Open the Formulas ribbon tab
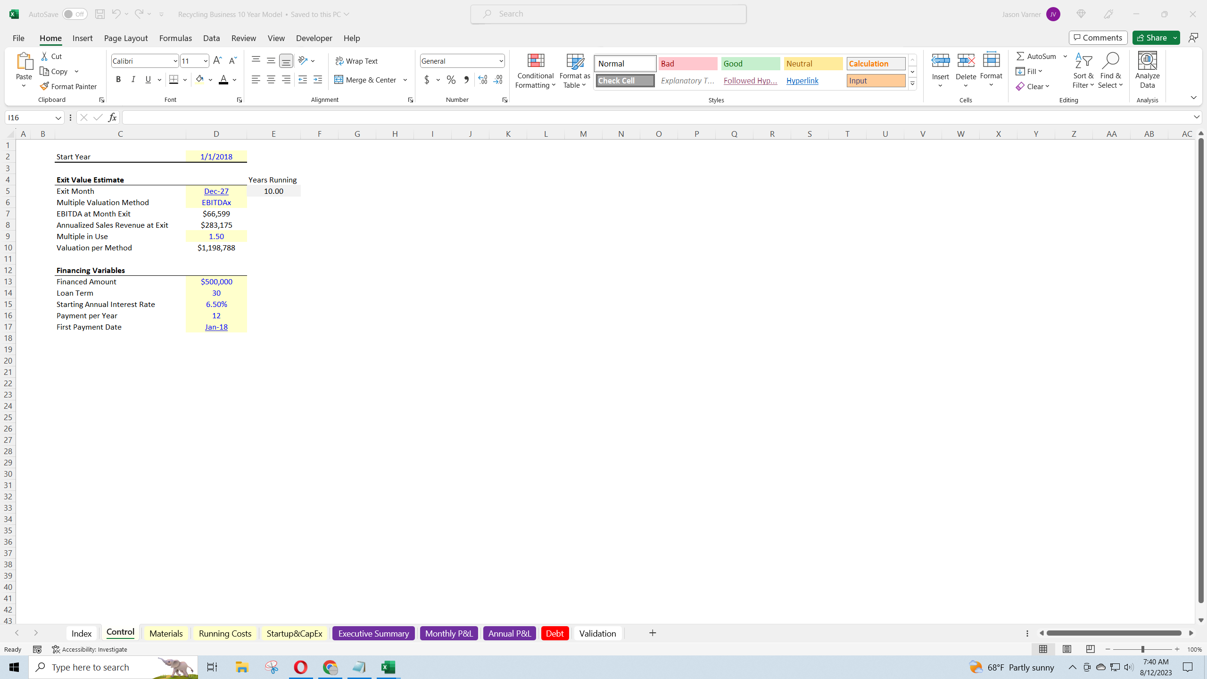Image resolution: width=1207 pixels, height=679 pixels. [175, 38]
